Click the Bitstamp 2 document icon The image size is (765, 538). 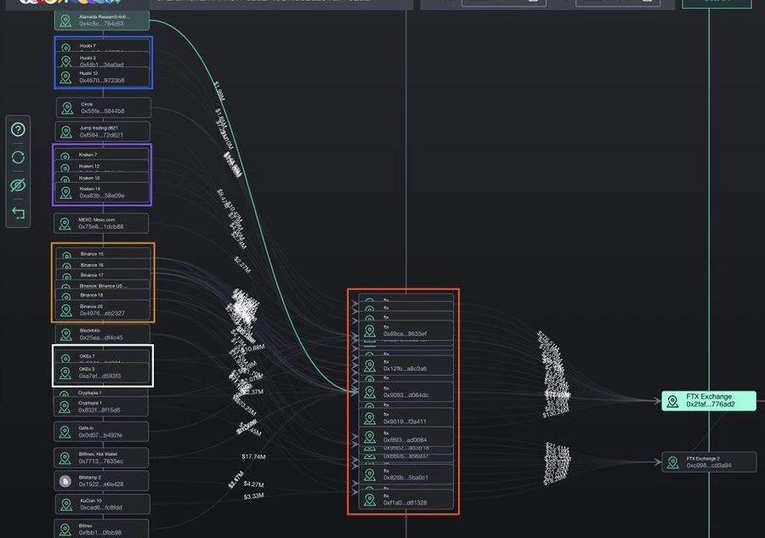65,481
